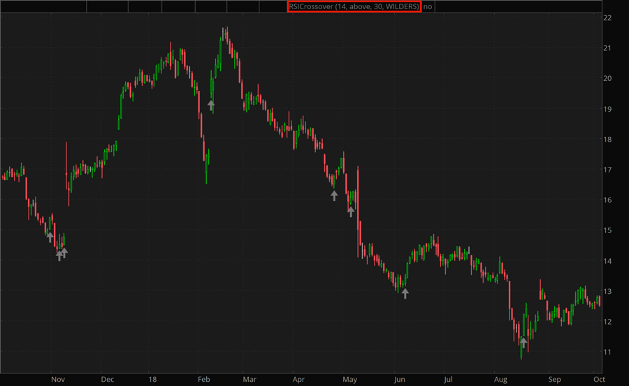The width and height of the screenshot is (629, 386).
Task: Click the Mar label on time axis
Action: pos(250,380)
